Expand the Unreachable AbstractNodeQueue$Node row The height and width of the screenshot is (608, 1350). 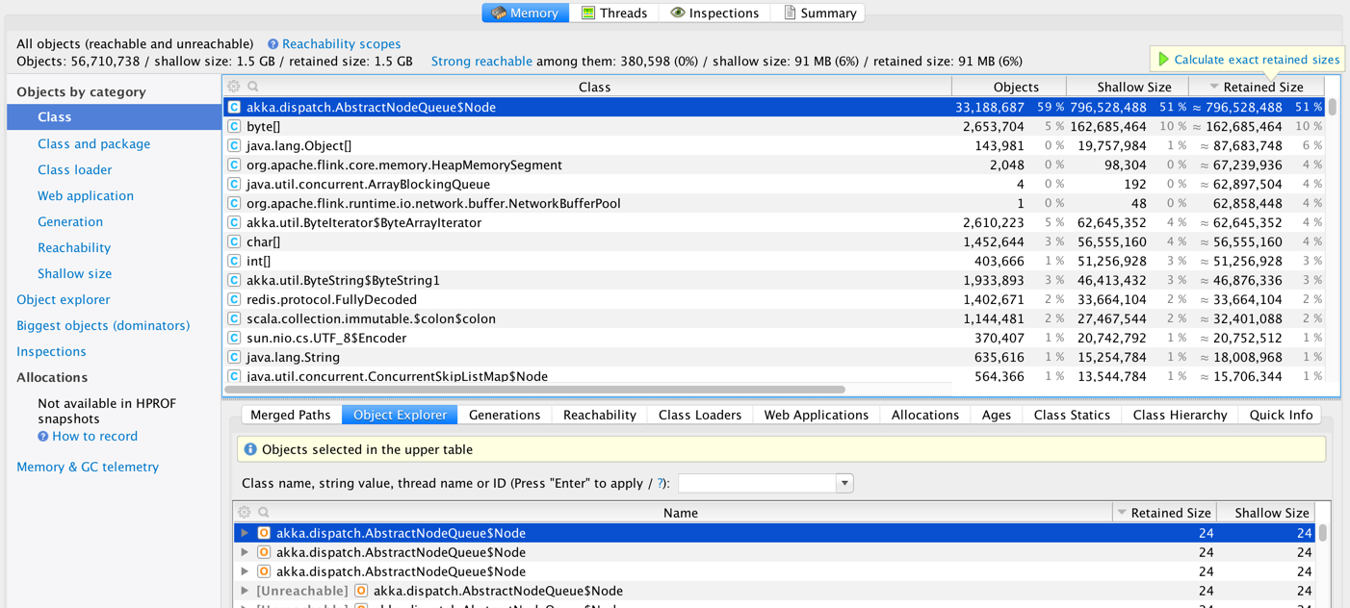point(245,591)
